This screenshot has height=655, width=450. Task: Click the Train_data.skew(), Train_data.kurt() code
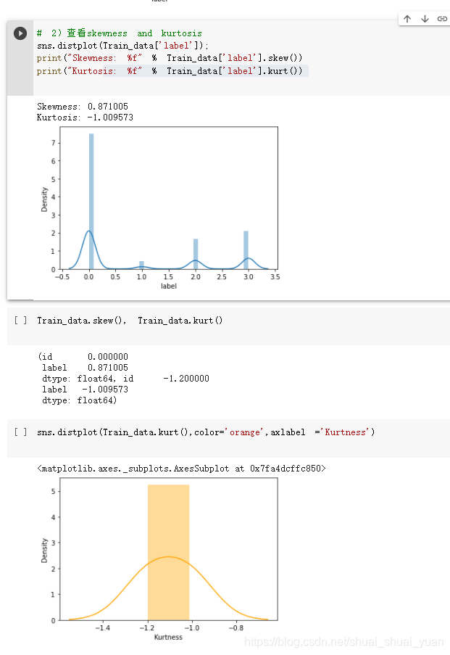coord(130,321)
